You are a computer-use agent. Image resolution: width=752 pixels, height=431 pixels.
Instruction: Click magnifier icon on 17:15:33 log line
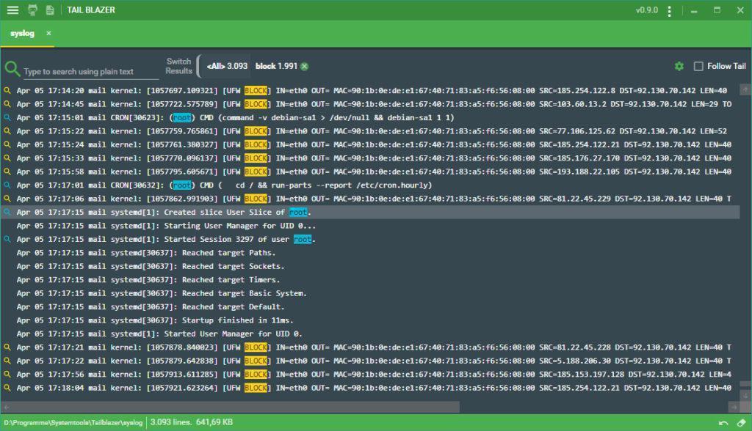pyautogui.click(x=7, y=158)
